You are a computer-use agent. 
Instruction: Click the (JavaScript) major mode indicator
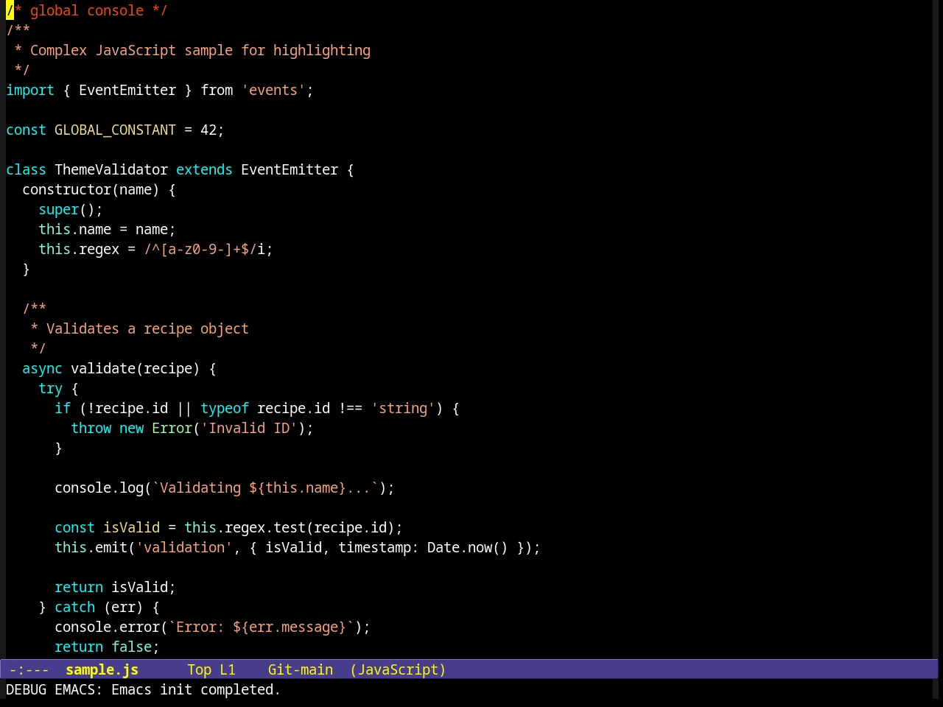pyautogui.click(x=398, y=669)
